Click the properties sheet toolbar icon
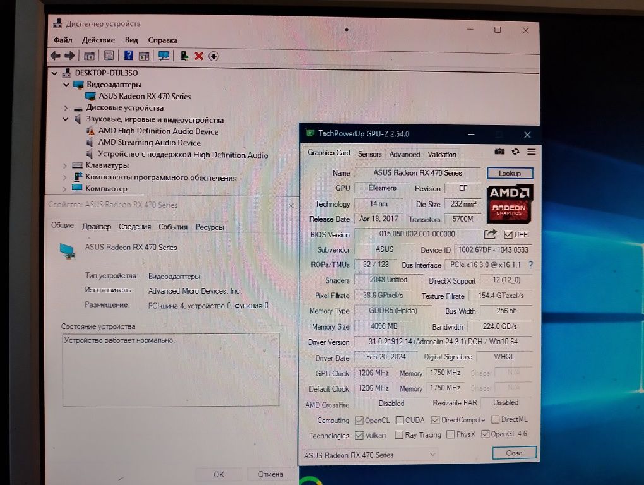644x485 pixels. coord(109,56)
